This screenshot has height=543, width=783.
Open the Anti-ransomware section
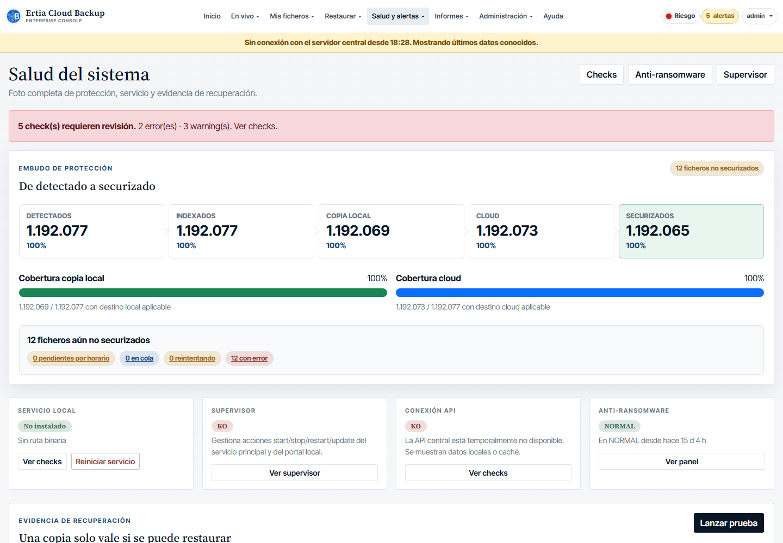point(670,74)
